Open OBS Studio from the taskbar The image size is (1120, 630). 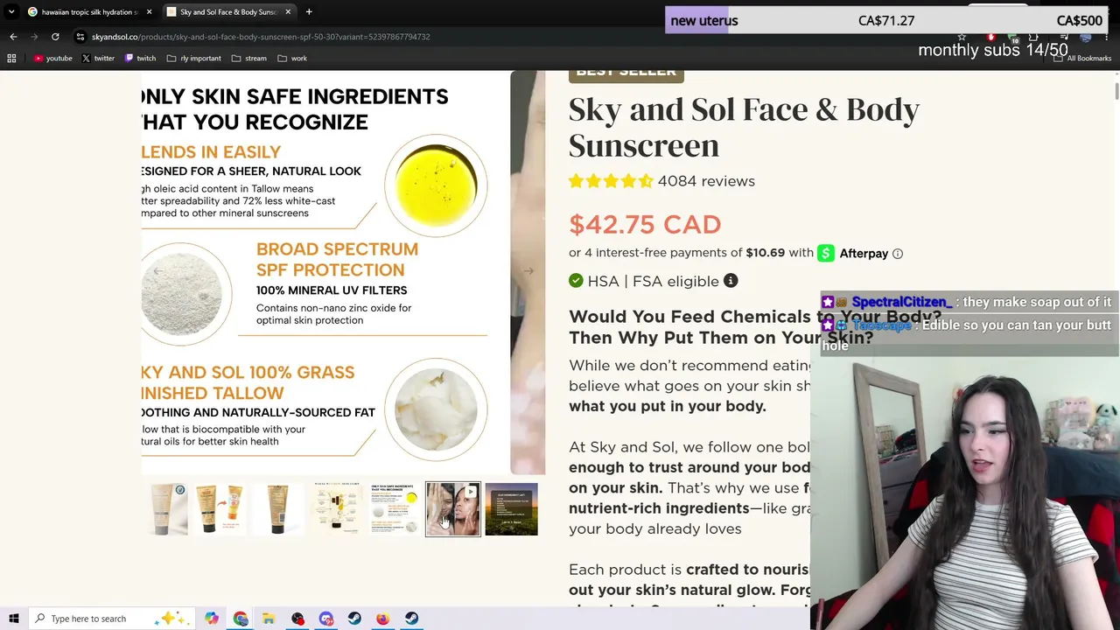click(x=297, y=619)
